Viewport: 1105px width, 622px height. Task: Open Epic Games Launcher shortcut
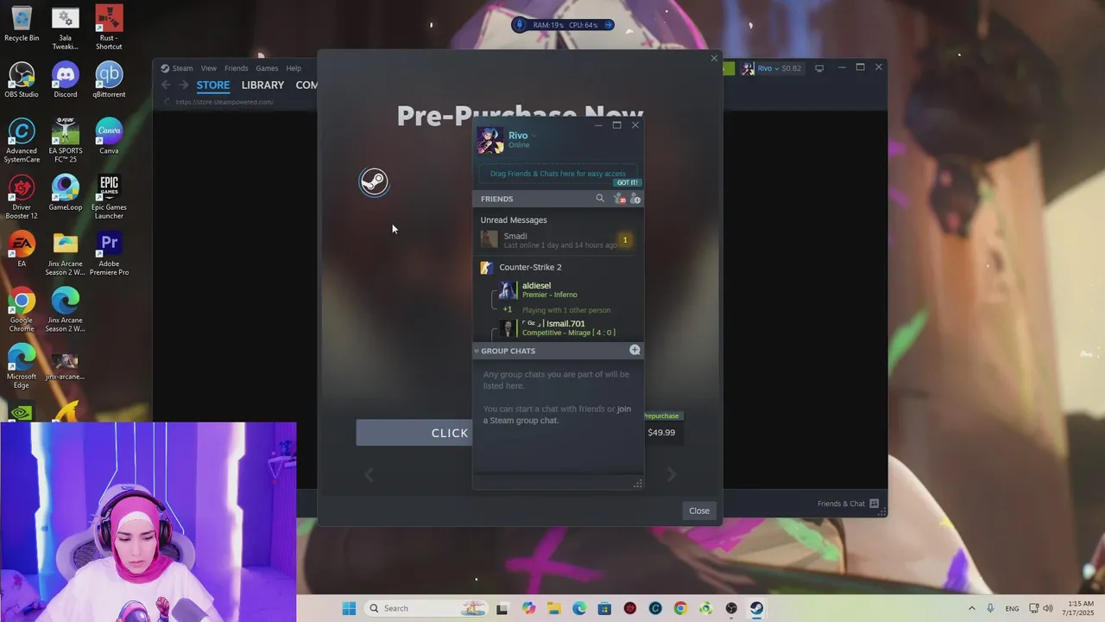(x=109, y=197)
